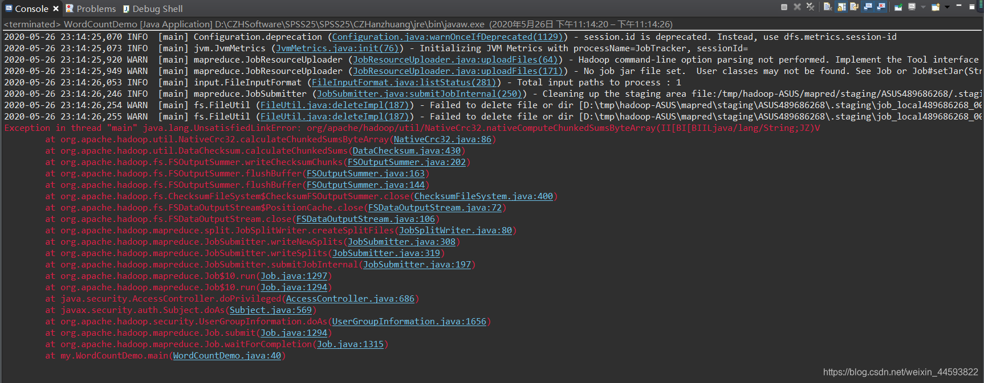Viewport: 984px width, 383px height.
Task: Pin the console with the pushpin icon
Action: [898, 7]
